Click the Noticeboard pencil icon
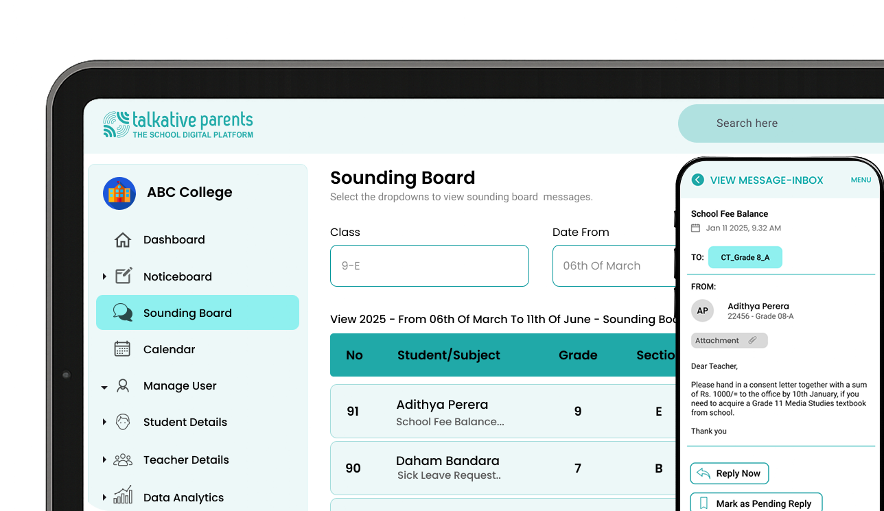884x511 pixels. (124, 276)
